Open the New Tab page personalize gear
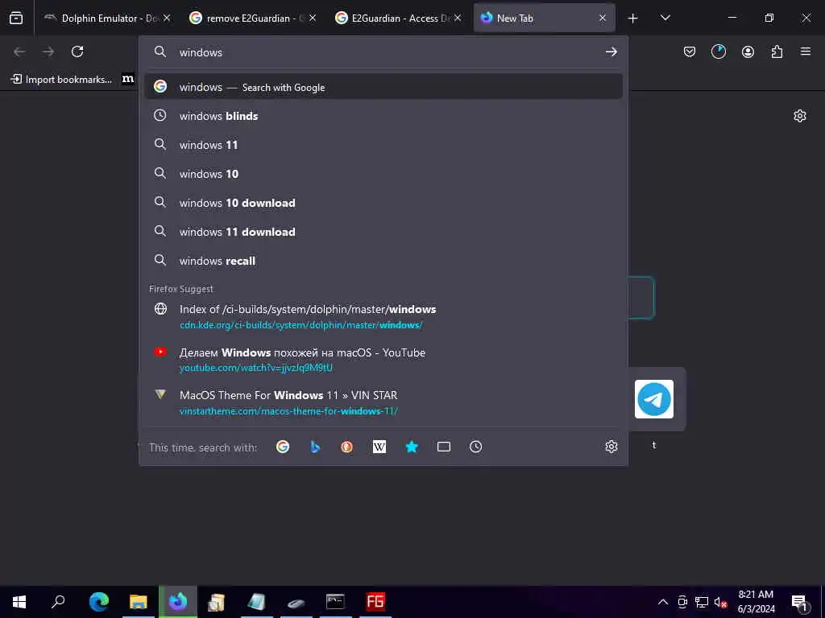This screenshot has width=825, height=618. [x=800, y=116]
